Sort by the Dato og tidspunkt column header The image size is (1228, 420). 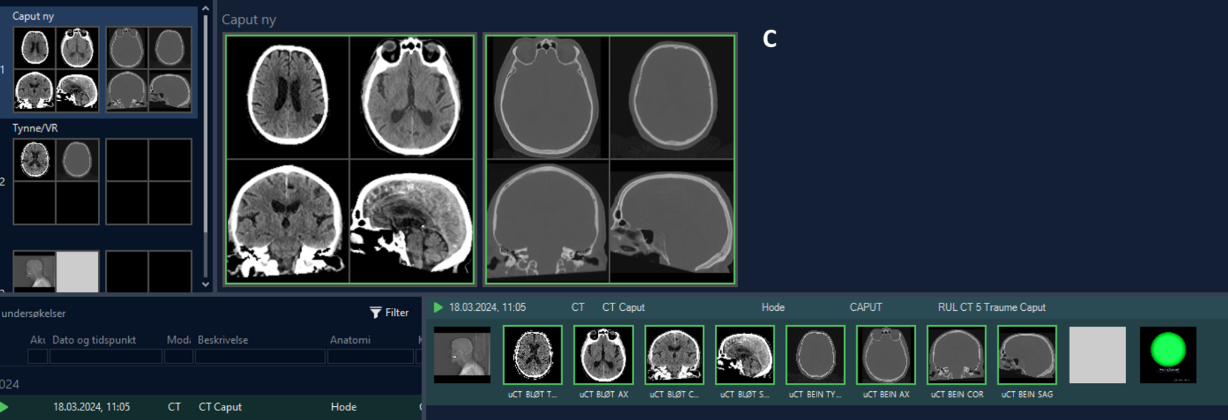tap(94, 340)
